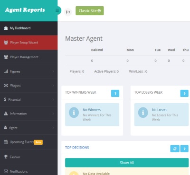Expand the Agent submenu chevron
Viewport: 190px width, 175px height.
click(x=53, y=128)
